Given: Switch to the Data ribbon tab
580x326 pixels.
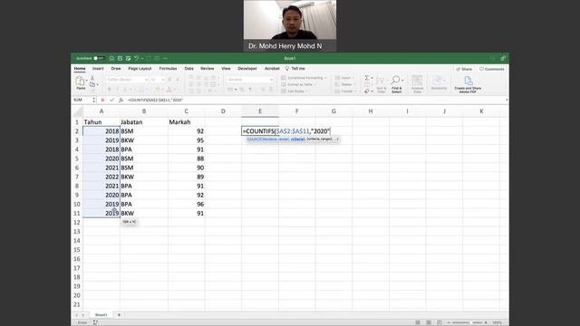Looking at the screenshot, I should click(x=189, y=69).
